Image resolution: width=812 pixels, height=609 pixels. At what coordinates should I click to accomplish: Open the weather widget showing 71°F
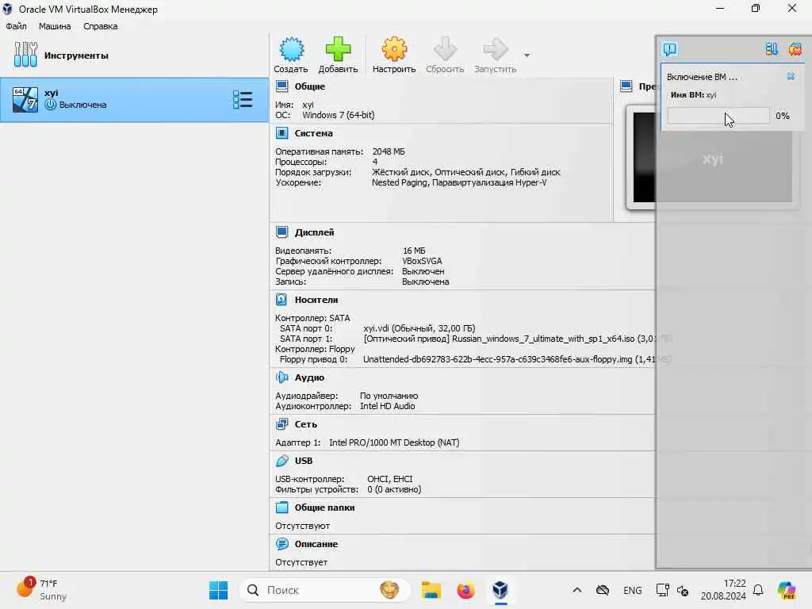coord(43,590)
